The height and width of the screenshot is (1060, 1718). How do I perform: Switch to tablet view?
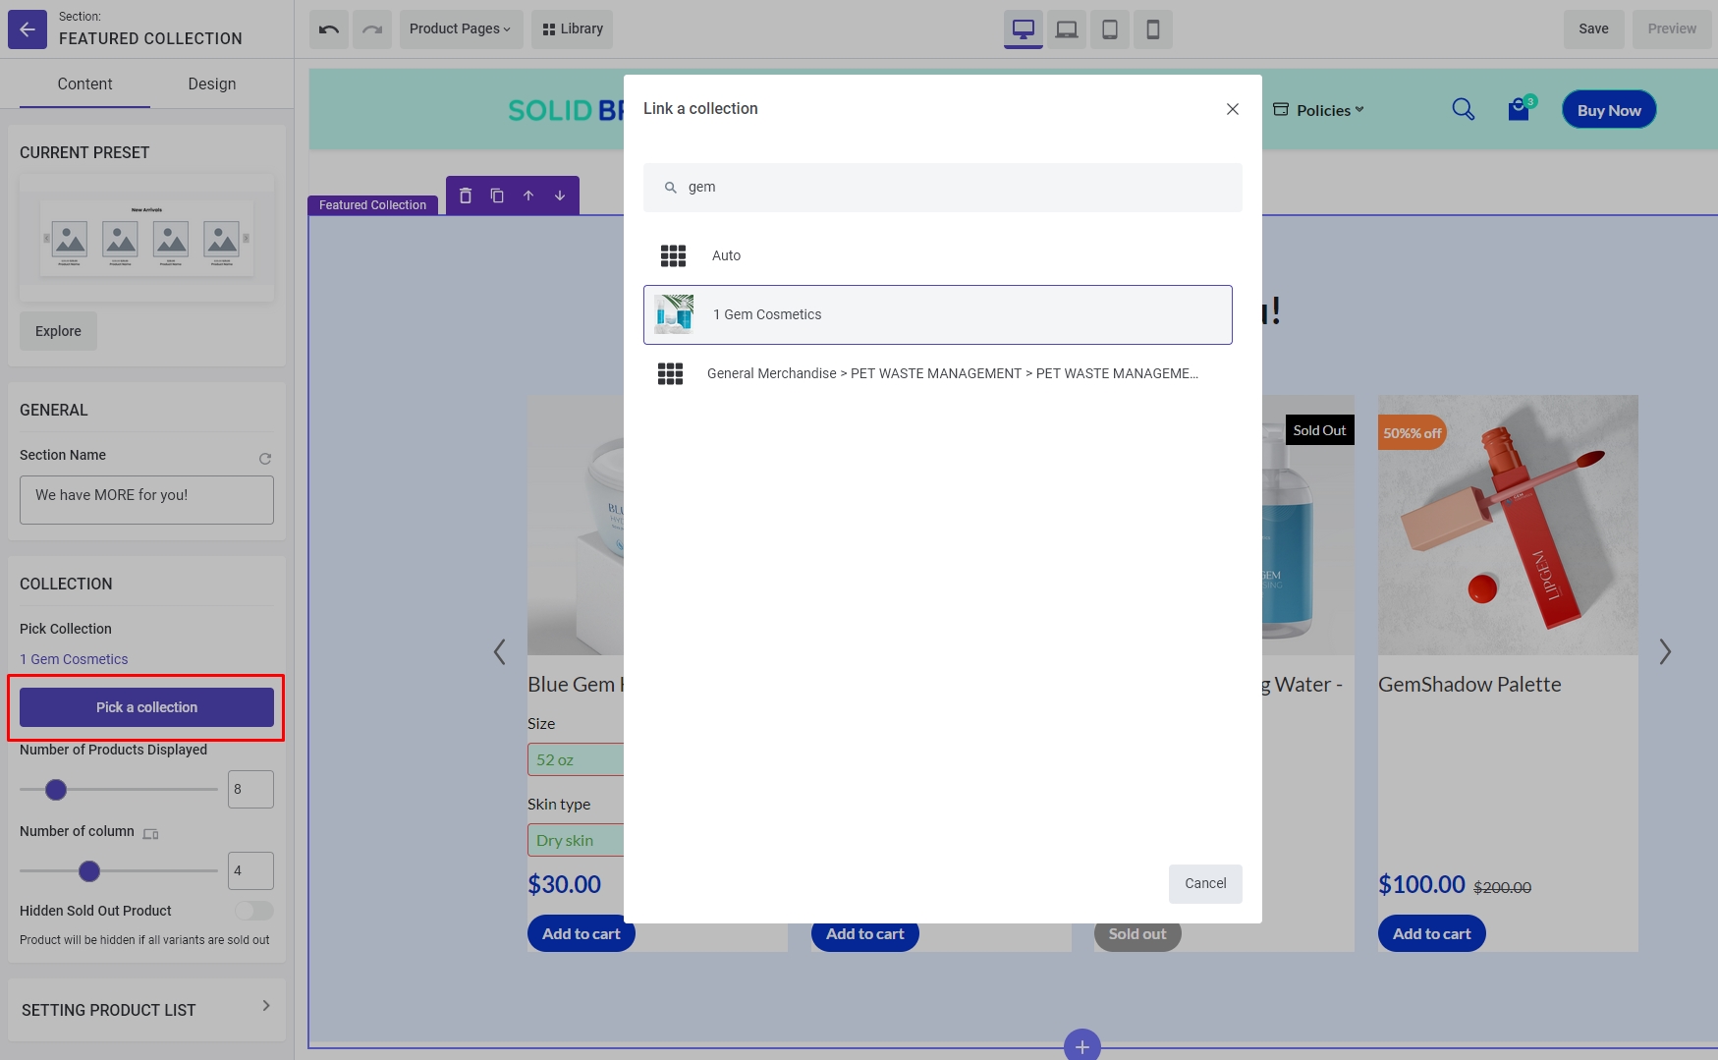1110,29
